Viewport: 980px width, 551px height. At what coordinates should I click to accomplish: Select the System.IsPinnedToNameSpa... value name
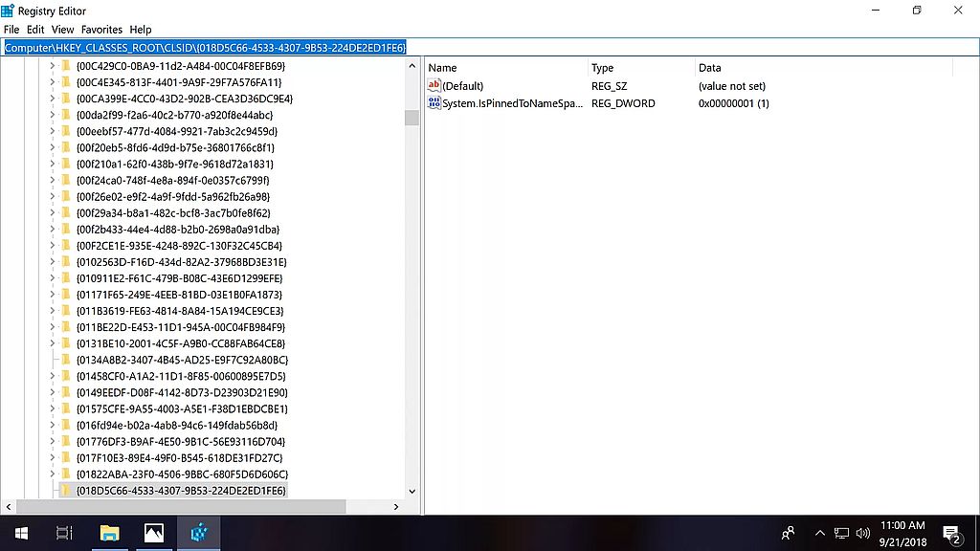point(513,103)
